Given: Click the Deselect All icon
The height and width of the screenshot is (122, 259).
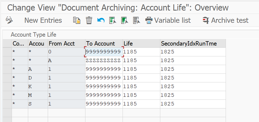Looking at the screenshot, I should [x=136, y=20].
